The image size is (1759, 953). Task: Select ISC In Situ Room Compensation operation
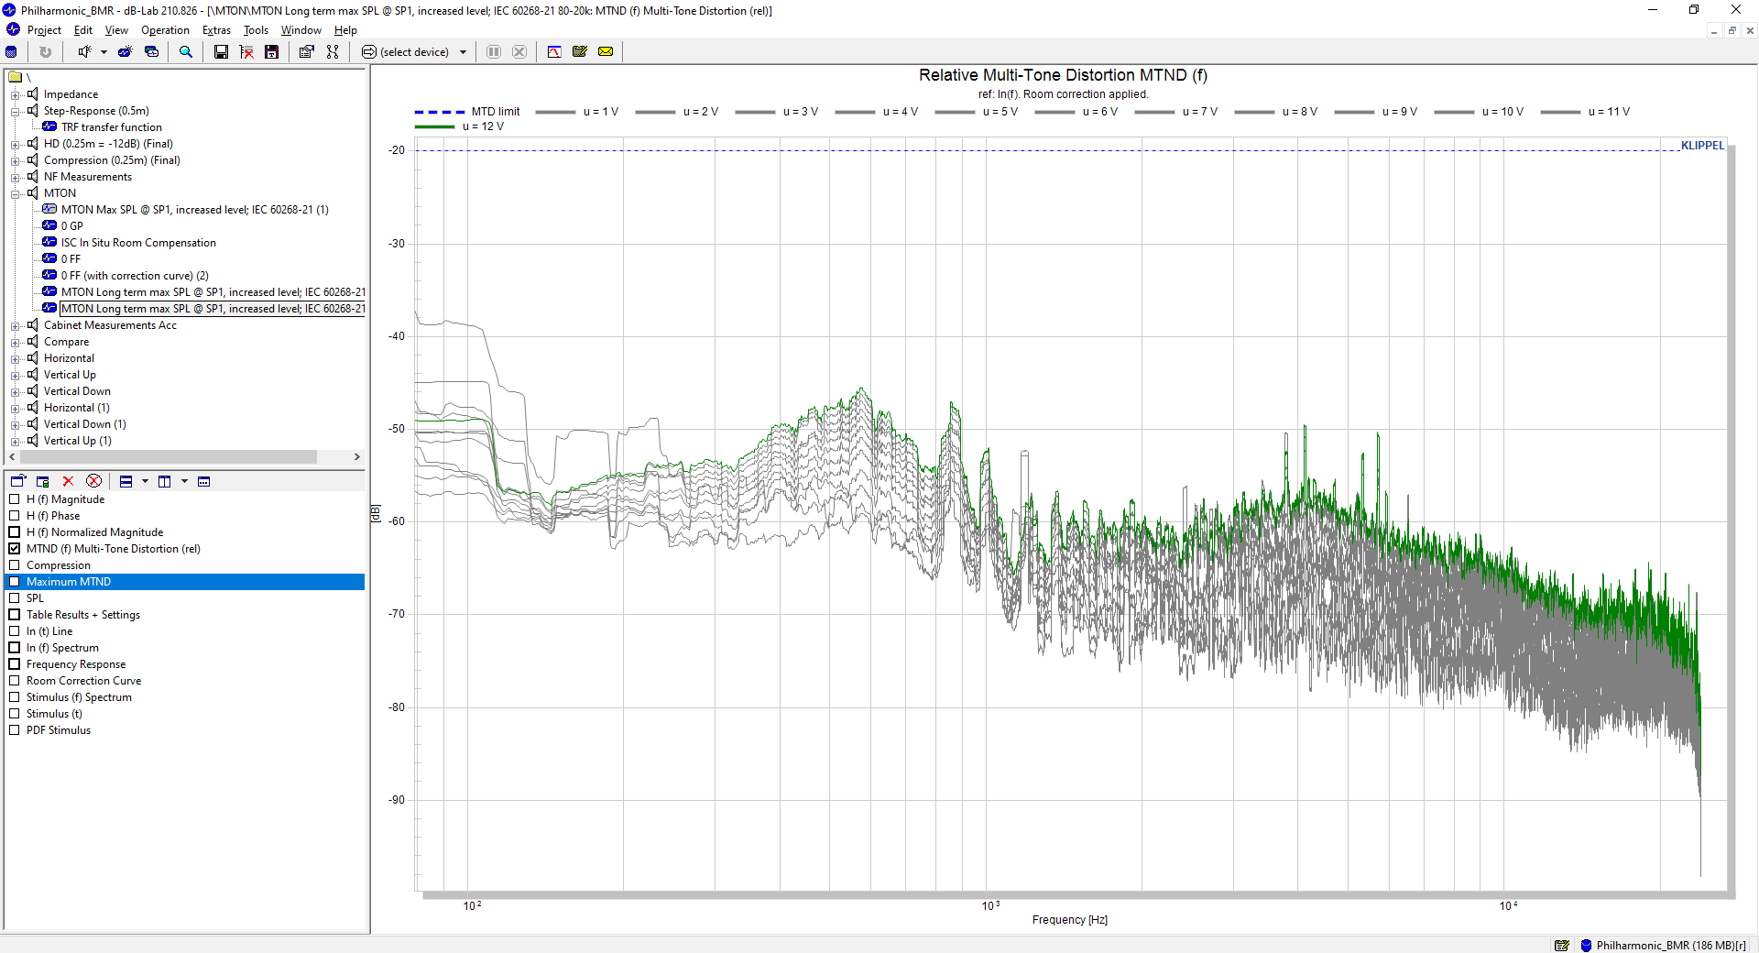pos(138,243)
